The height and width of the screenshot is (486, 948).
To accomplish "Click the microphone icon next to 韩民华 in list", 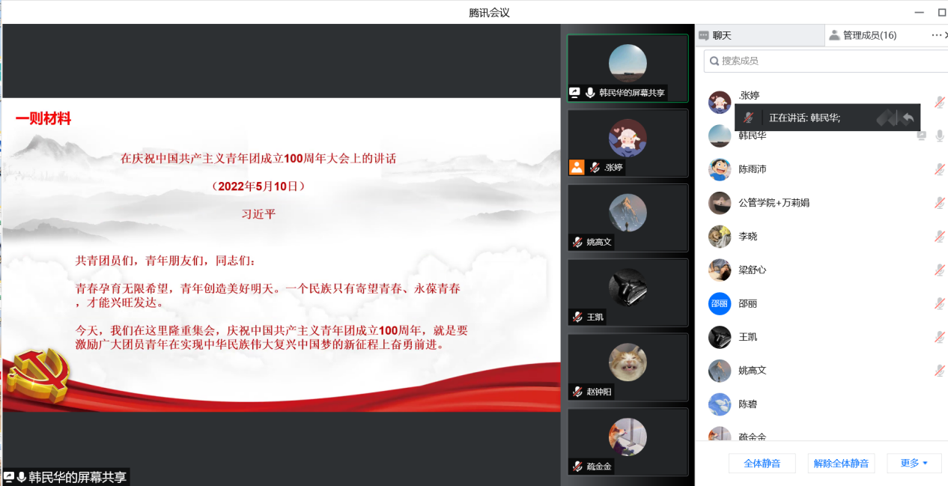I will [x=939, y=136].
